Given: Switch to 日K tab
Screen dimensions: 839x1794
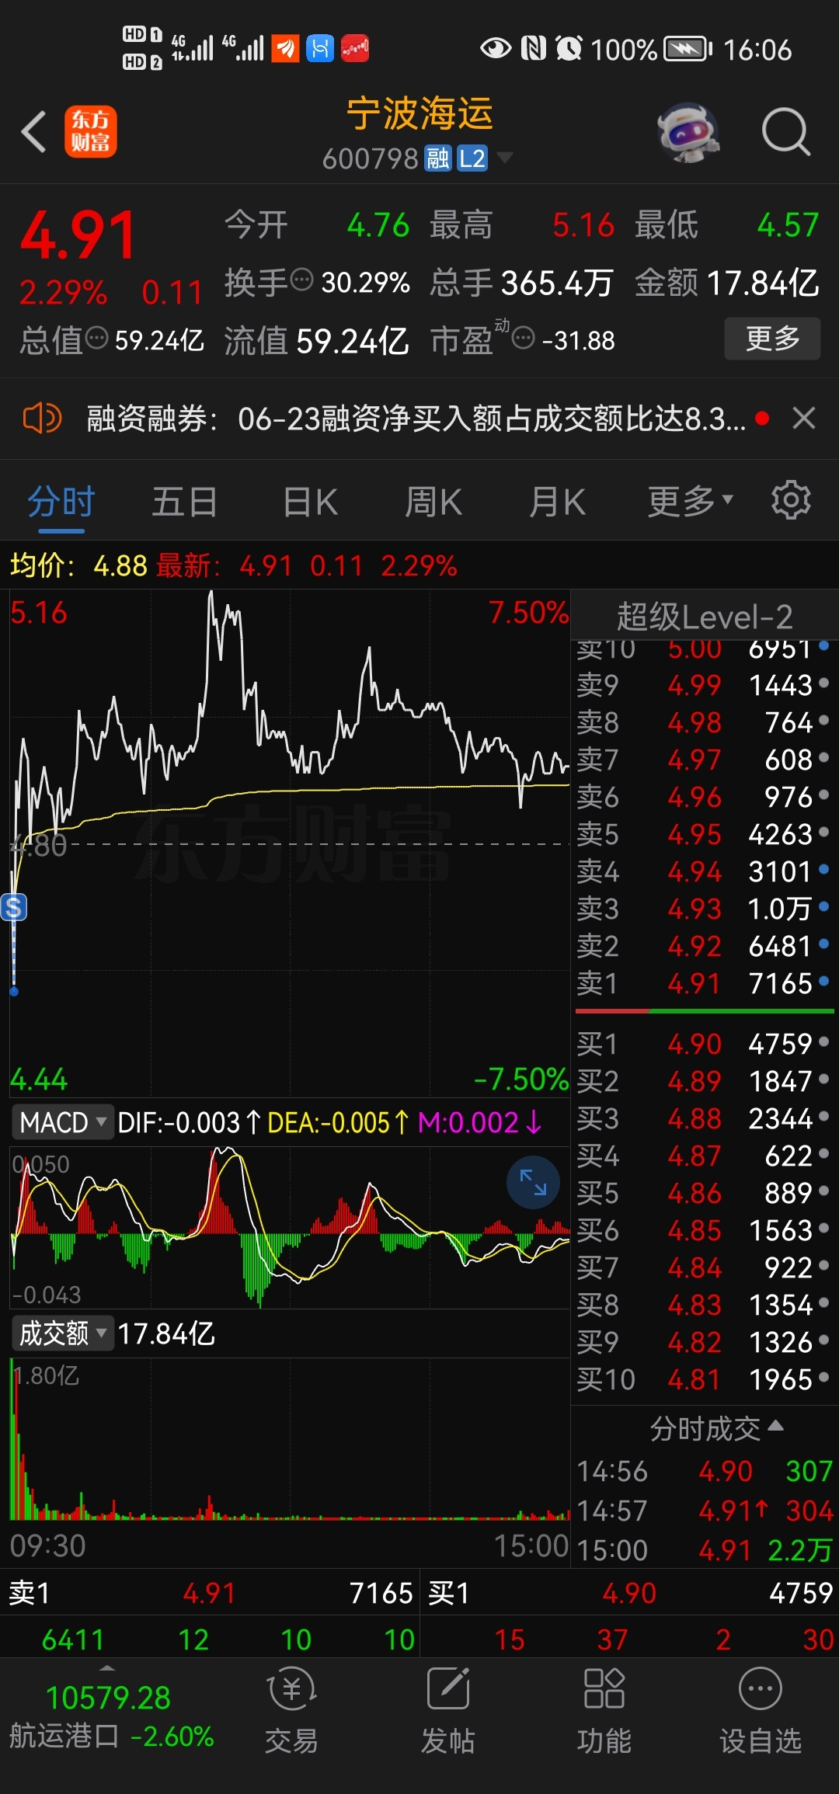Looking at the screenshot, I should (x=310, y=501).
